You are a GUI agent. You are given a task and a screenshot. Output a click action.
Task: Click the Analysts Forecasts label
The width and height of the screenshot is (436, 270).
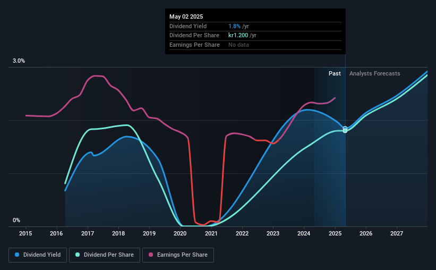click(x=374, y=73)
